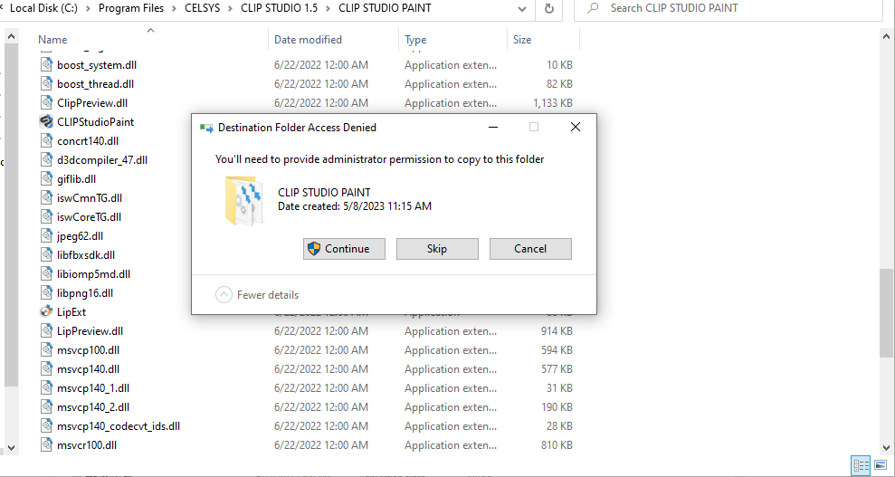Expand the breadcrumb arrow after CLIP STUDIO 1.5
Screen dimensions: 895x477
tap(329, 8)
